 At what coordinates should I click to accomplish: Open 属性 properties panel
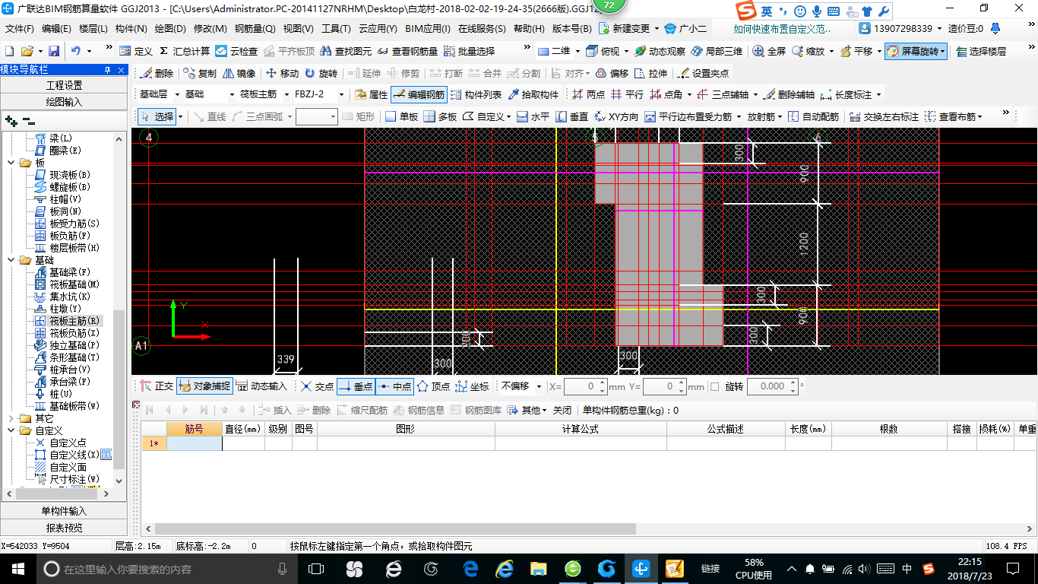(x=371, y=94)
